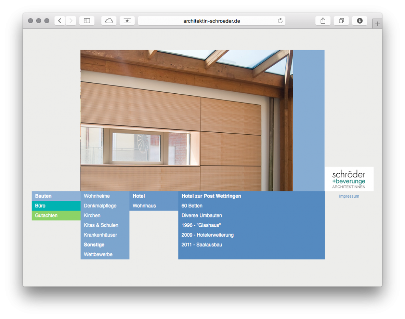The height and width of the screenshot is (319, 405).
Task: Select the Wohnhaus project entry
Action: [154, 206]
